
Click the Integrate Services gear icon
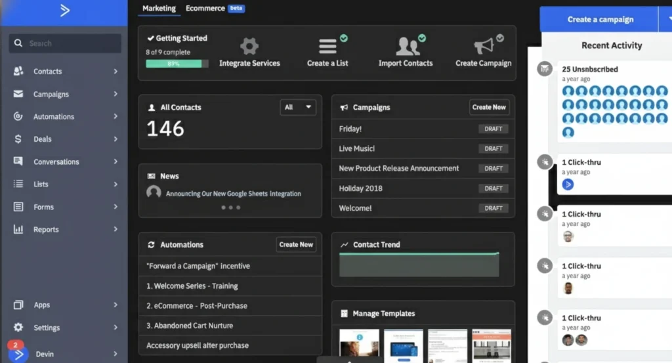[249, 47]
